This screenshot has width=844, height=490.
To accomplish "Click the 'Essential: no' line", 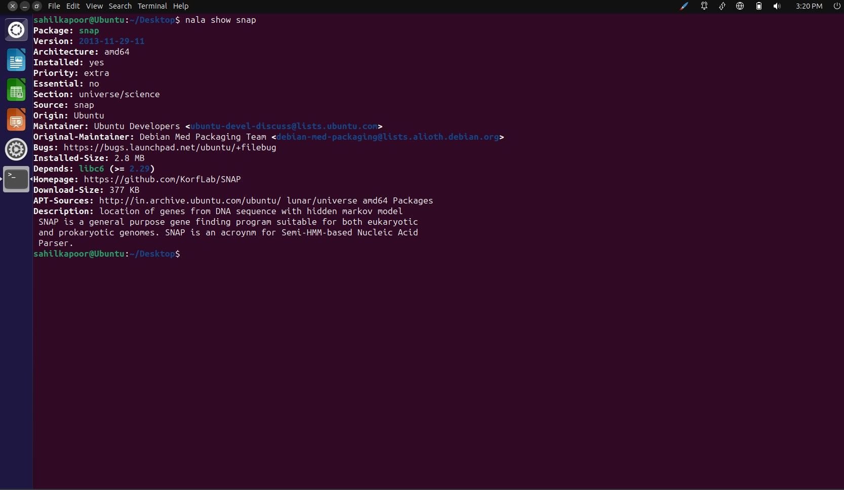I will pos(66,84).
